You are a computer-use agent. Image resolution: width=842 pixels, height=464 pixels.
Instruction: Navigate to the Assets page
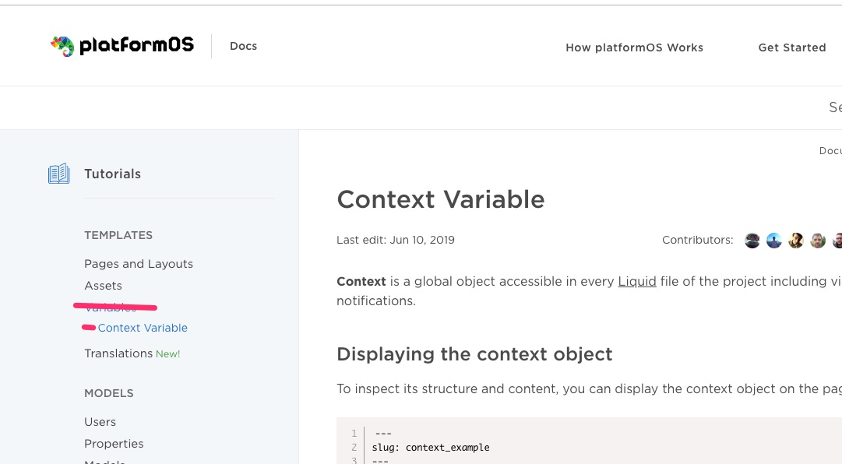pyautogui.click(x=103, y=286)
